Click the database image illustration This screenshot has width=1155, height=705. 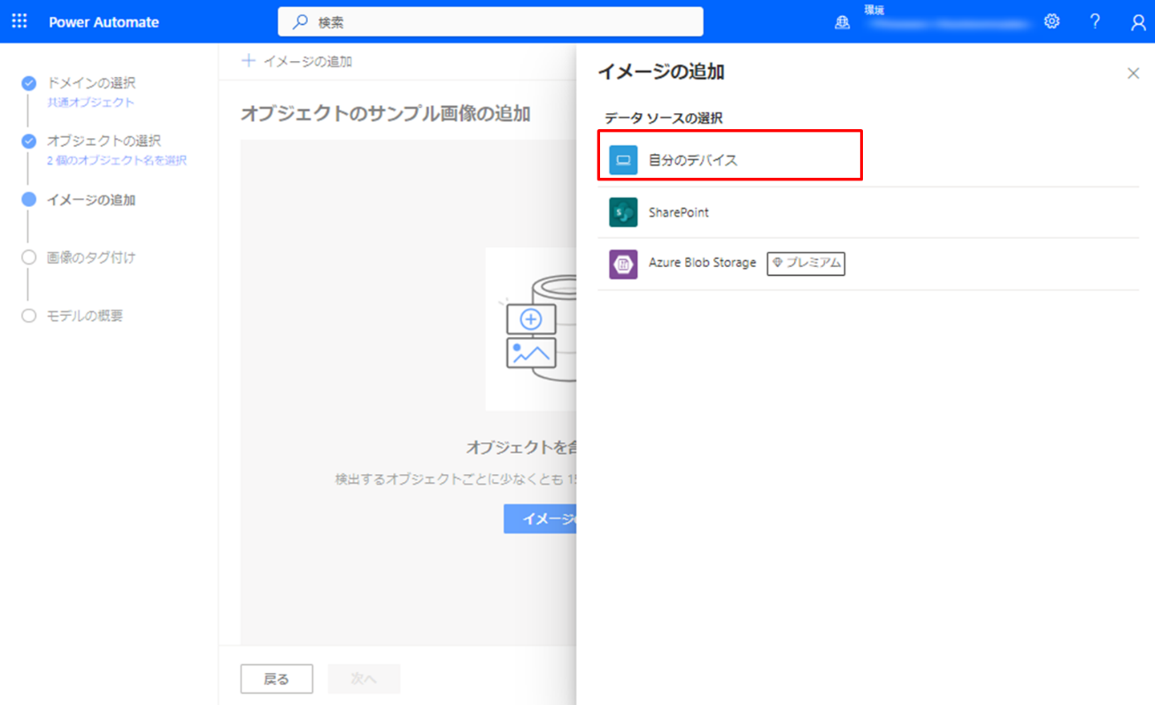click(531, 329)
